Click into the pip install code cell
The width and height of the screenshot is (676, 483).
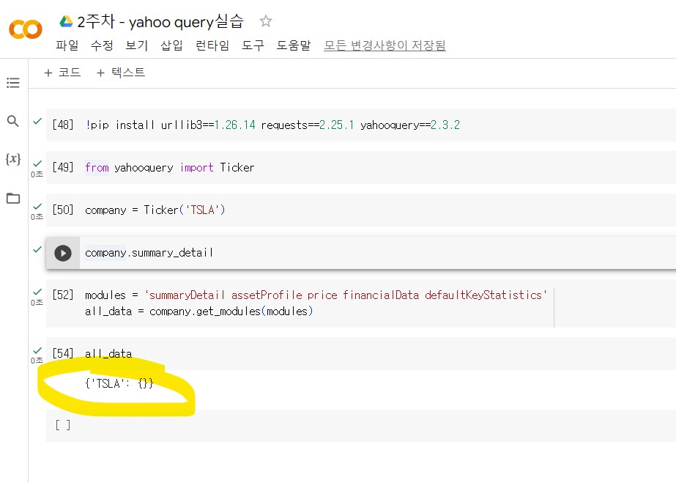click(361, 125)
